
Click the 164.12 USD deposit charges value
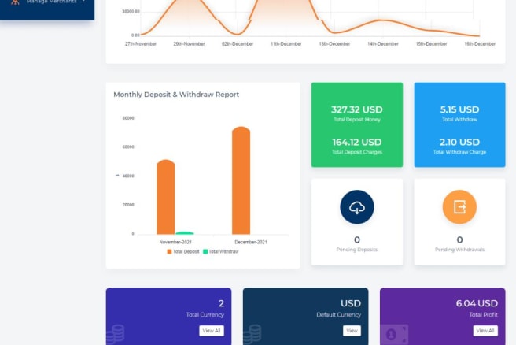357,142
